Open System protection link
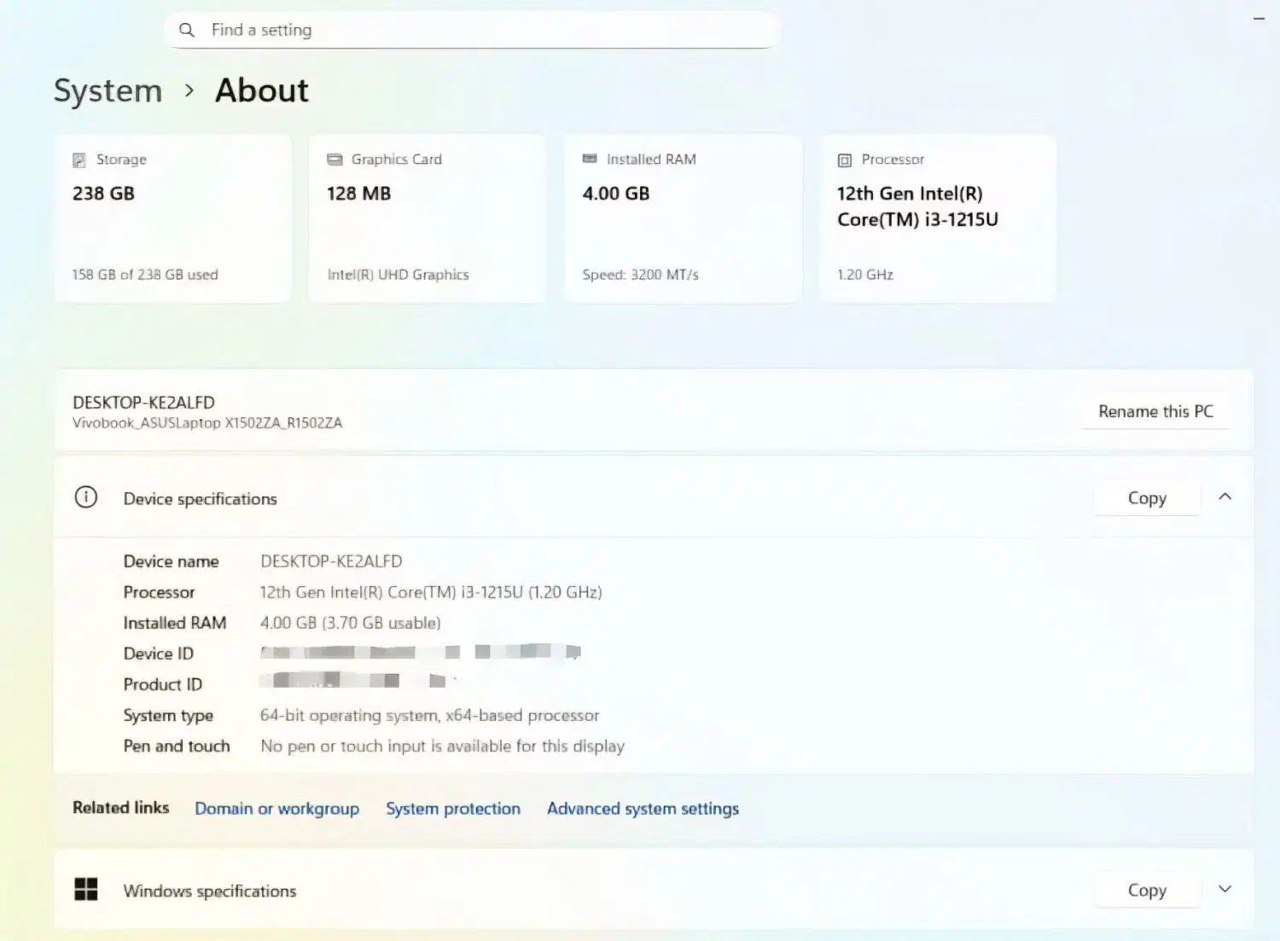Viewport: 1280px width, 941px height. [x=453, y=808]
